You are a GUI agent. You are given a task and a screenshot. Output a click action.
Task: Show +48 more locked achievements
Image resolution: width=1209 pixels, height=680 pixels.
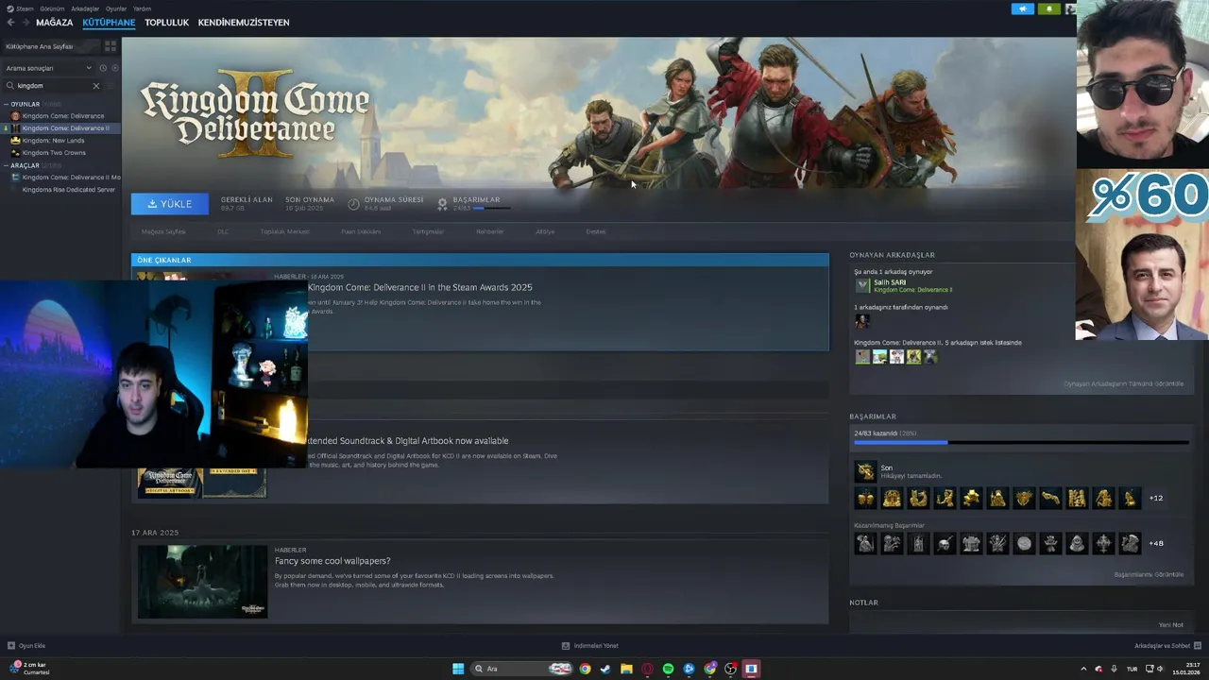point(1156,543)
